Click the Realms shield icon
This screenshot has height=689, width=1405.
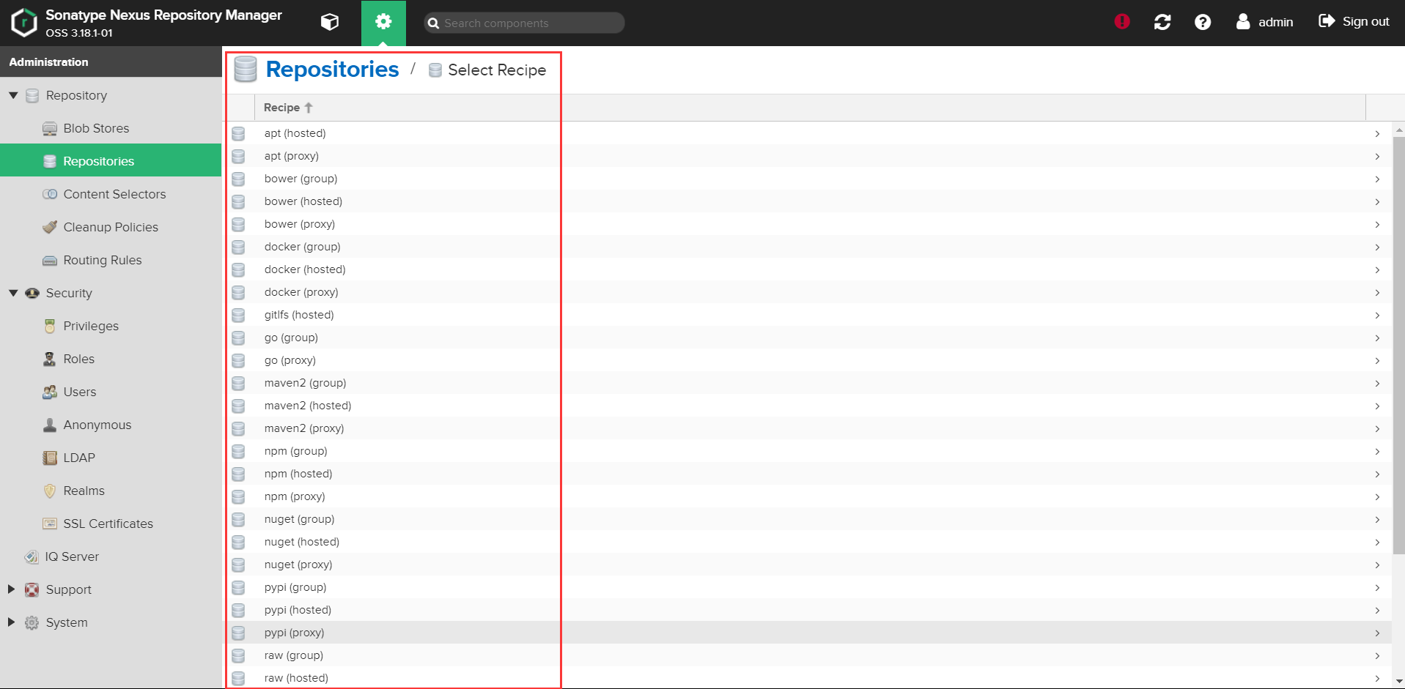coord(50,491)
